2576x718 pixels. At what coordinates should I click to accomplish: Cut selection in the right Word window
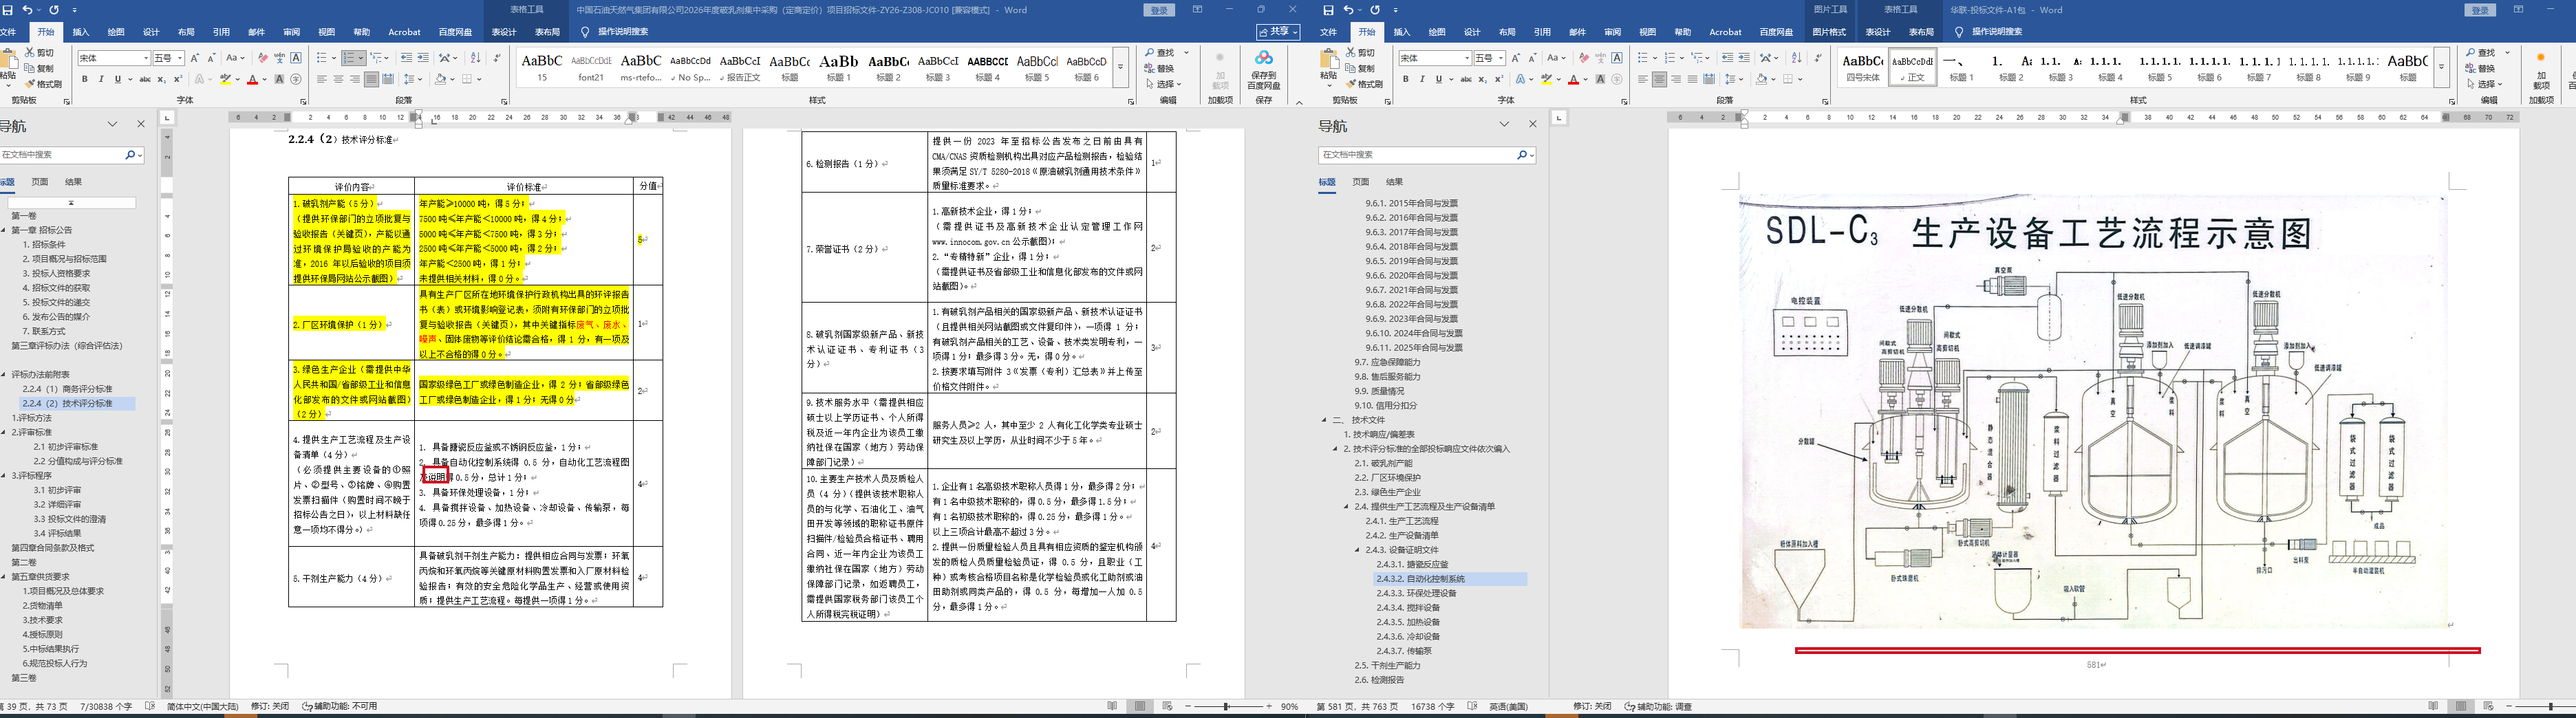1360,52
